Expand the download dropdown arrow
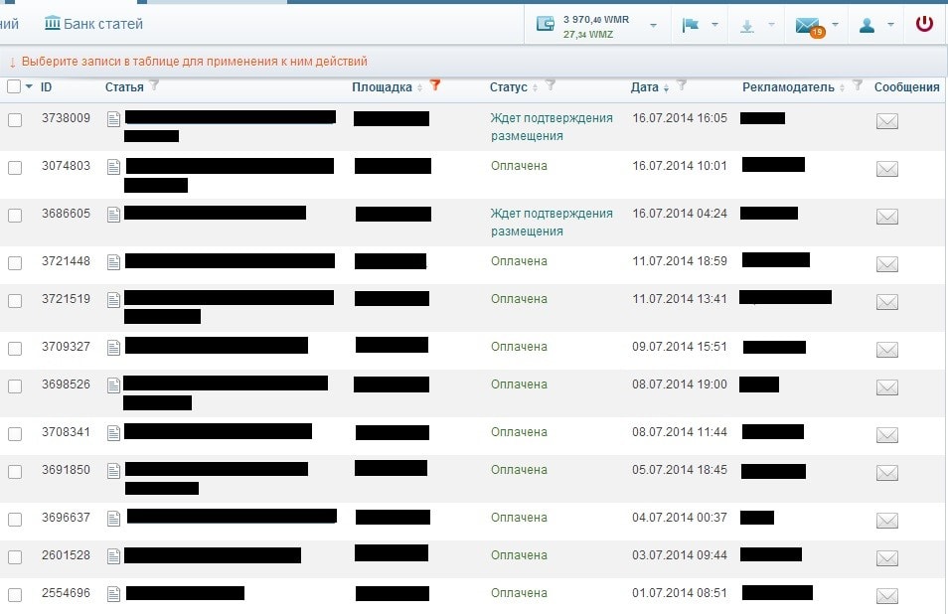The image size is (948, 614). tap(771, 25)
